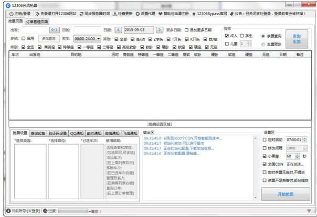Go to next date arrow

pyautogui.click(x=160, y=30)
